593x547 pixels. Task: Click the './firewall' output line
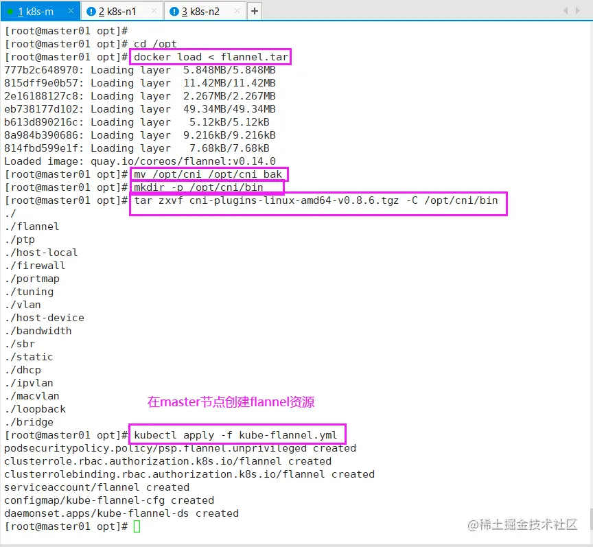pos(35,266)
